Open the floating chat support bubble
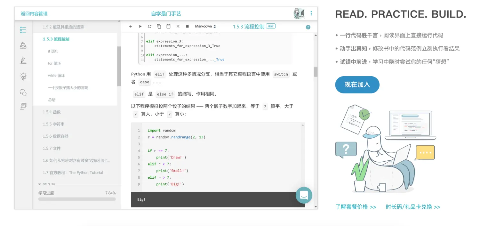 click(304, 195)
